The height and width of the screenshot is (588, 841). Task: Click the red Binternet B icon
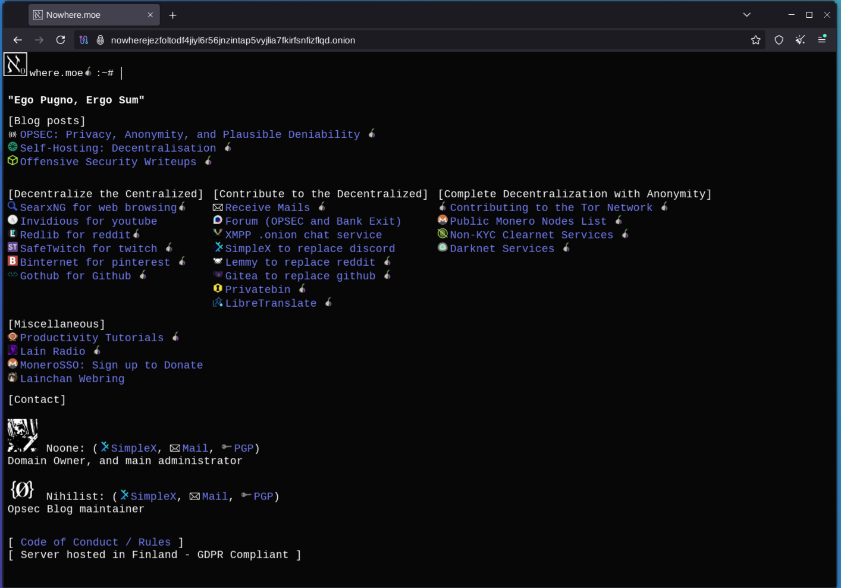pyautogui.click(x=12, y=261)
